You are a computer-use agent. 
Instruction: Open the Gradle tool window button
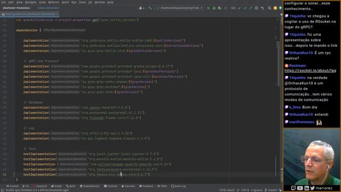(x=56, y=186)
